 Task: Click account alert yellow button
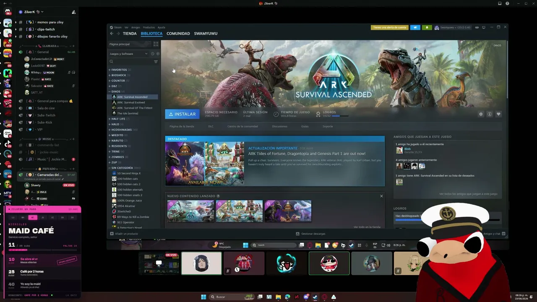tap(390, 28)
